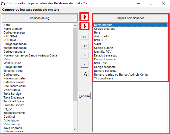Minimize the Configurador window
The height and width of the screenshot is (134, 170).
(139, 3)
